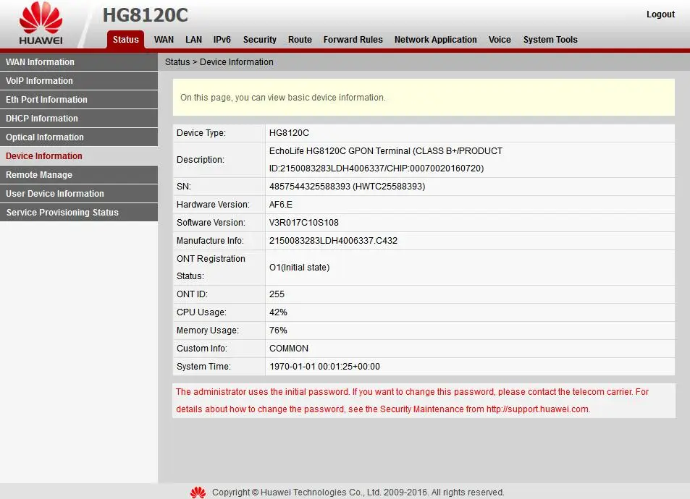This screenshot has width=690, height=499.
Task: Click System Time value 1970-01-01
Action: [324, 366]
